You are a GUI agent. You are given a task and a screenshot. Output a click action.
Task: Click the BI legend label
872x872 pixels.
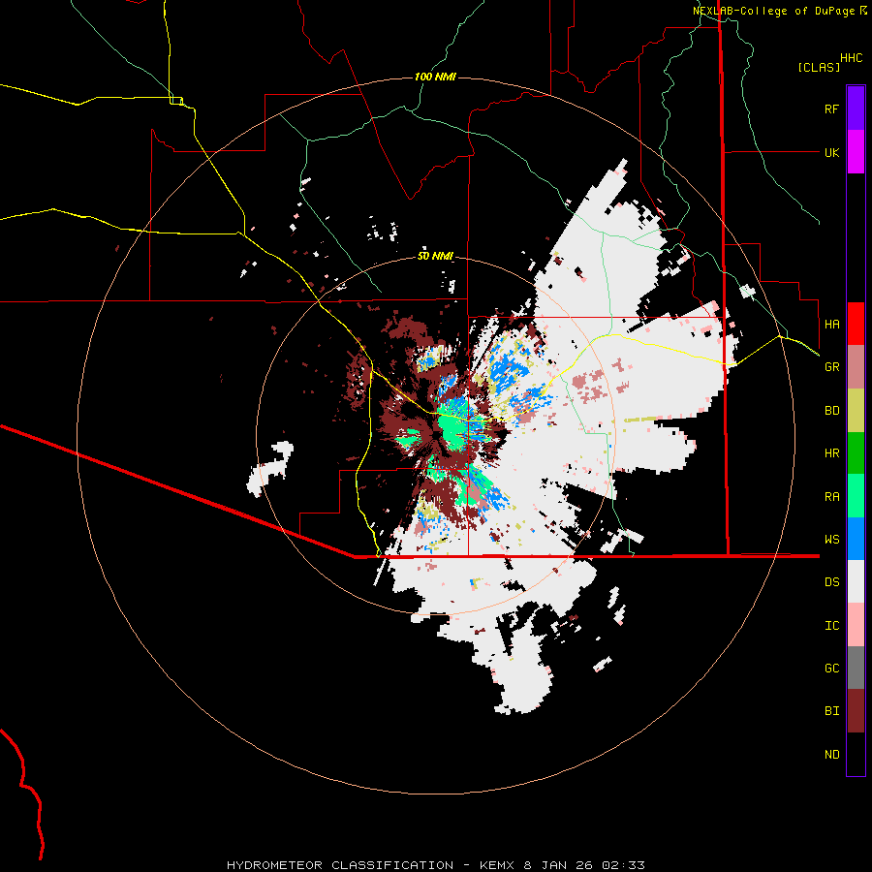tap(831, 711)
